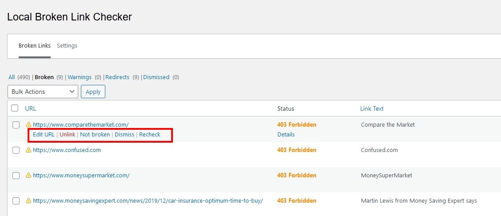Open the moneysupermarket.com URL link

[81, 175]
